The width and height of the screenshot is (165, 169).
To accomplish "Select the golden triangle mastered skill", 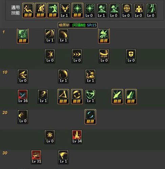I will [x=63, y=97].
